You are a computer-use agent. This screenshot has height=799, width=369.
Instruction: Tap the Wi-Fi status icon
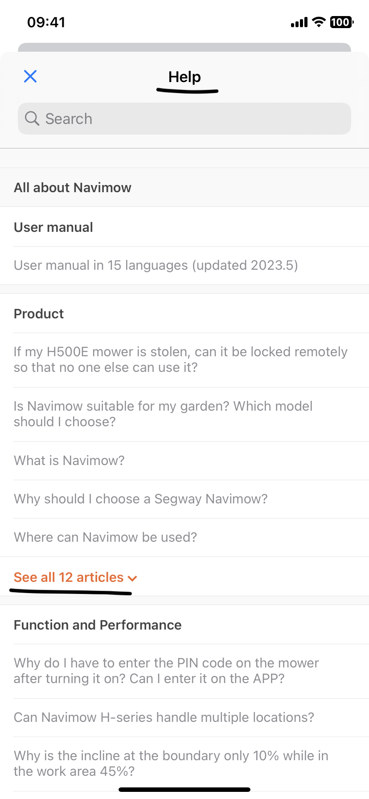coord(319,22)
